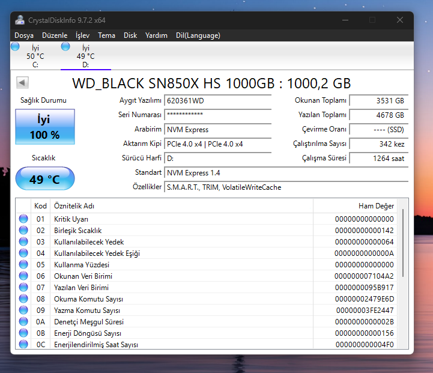Click the Ham Değer column header
433x373 pixels.
[355, 206]
